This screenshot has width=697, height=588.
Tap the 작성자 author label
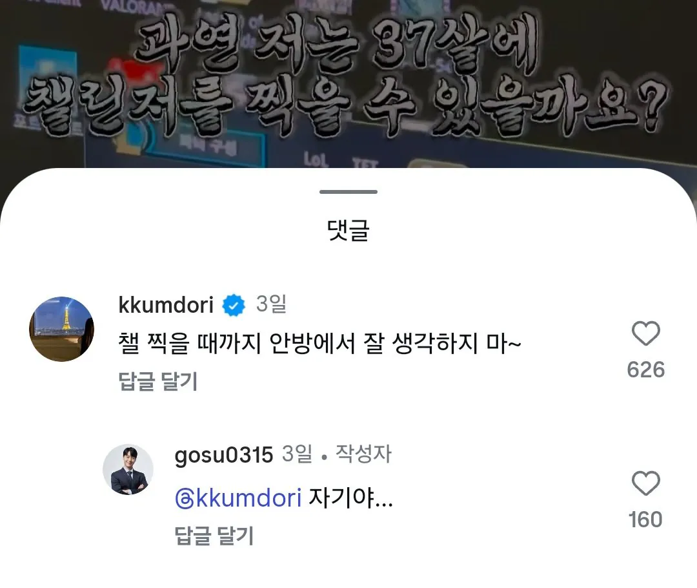(363, 454)
